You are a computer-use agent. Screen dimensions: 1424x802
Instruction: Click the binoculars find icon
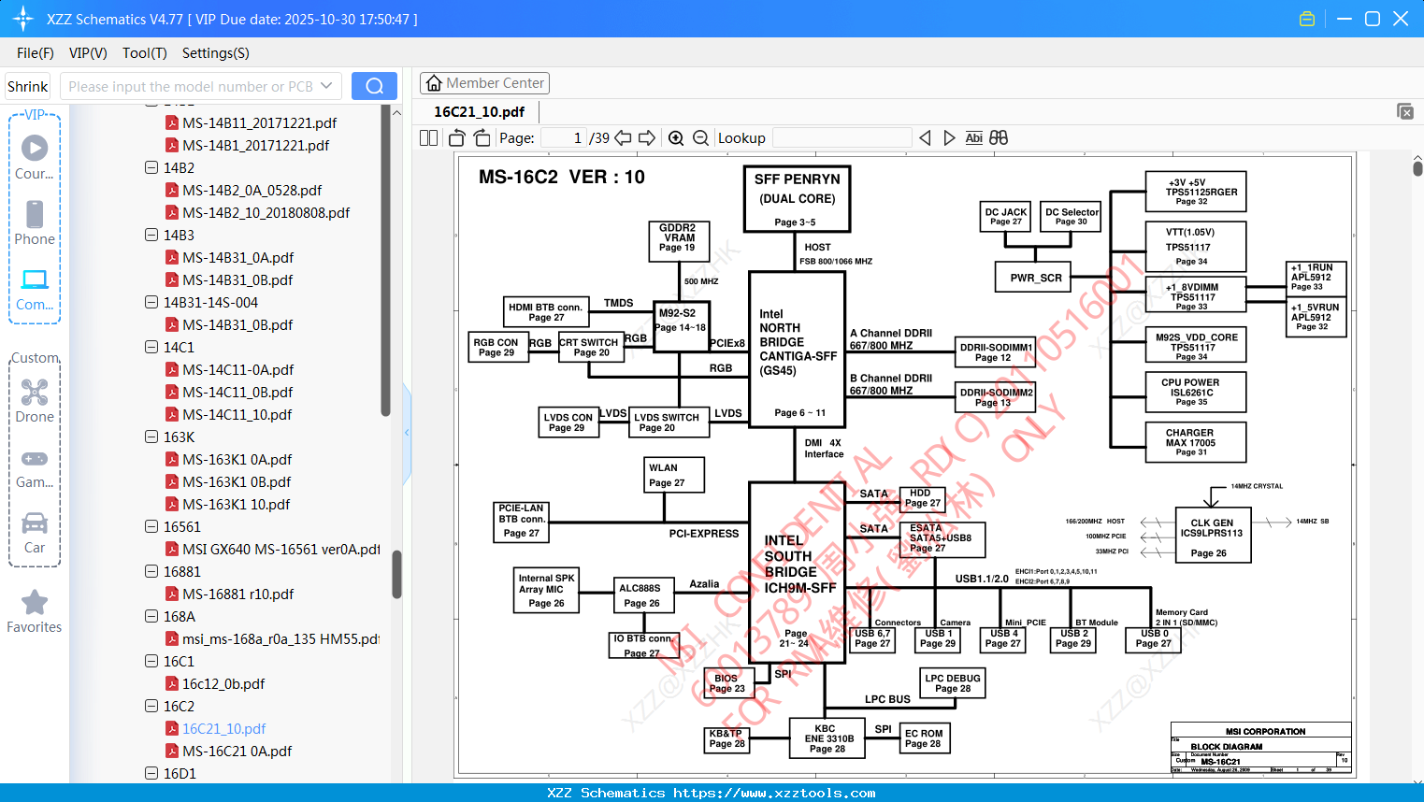coord(999,138)
